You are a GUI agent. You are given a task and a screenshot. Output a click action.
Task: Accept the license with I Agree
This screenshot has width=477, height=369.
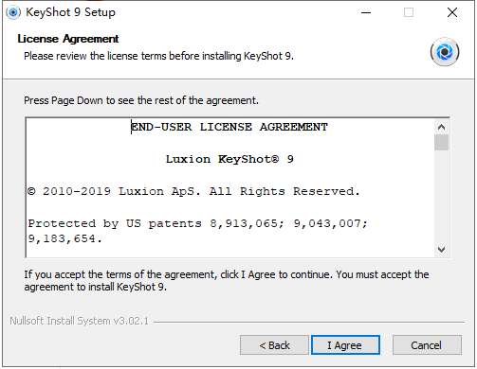(345, 345)
